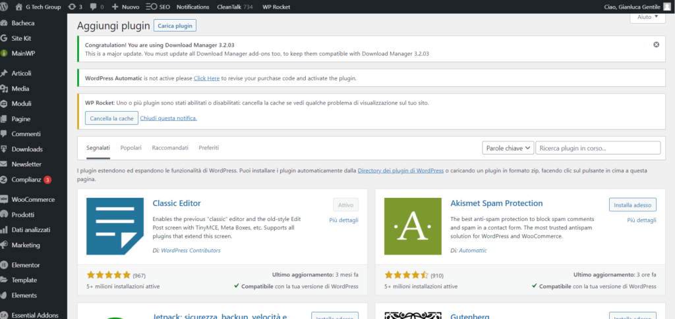
Task: Click the Template folder icon
Action: 4,280
